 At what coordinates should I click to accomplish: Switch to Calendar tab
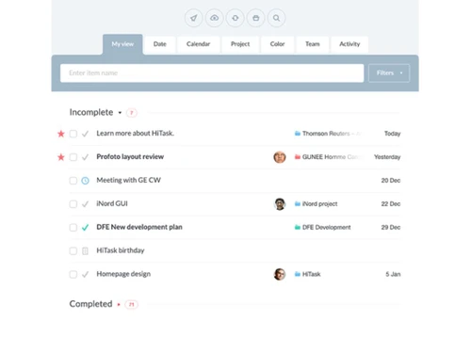(x=198, y=44)
